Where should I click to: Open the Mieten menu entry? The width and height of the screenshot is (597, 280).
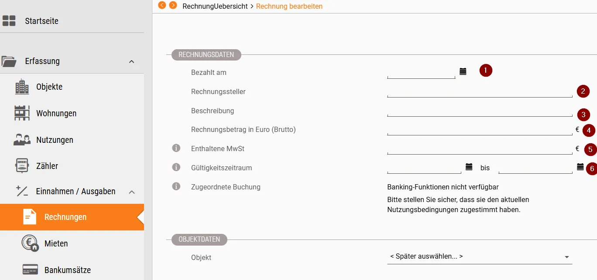point(56,243)
